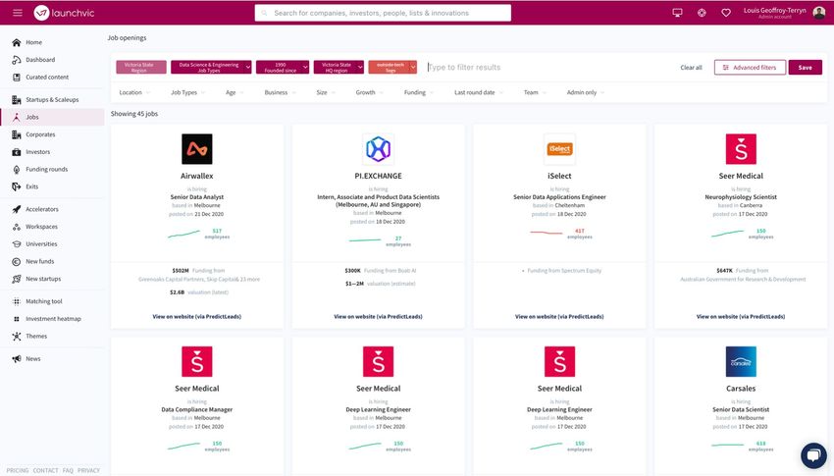
Task: Expand the Business filter dropdown
Action: point(280,92)
